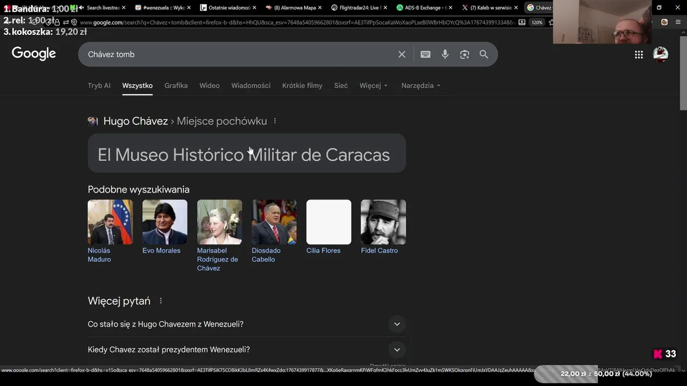This screenshot has width=687, height=386.
Task: Click the 120% zoom level indicator
Action: [537, 23]
